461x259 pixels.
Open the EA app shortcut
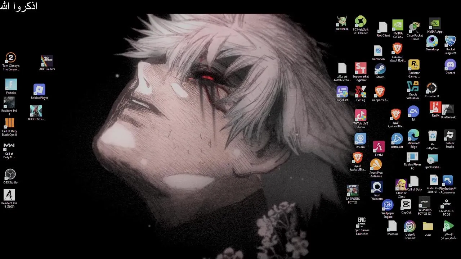coord(413,114)
